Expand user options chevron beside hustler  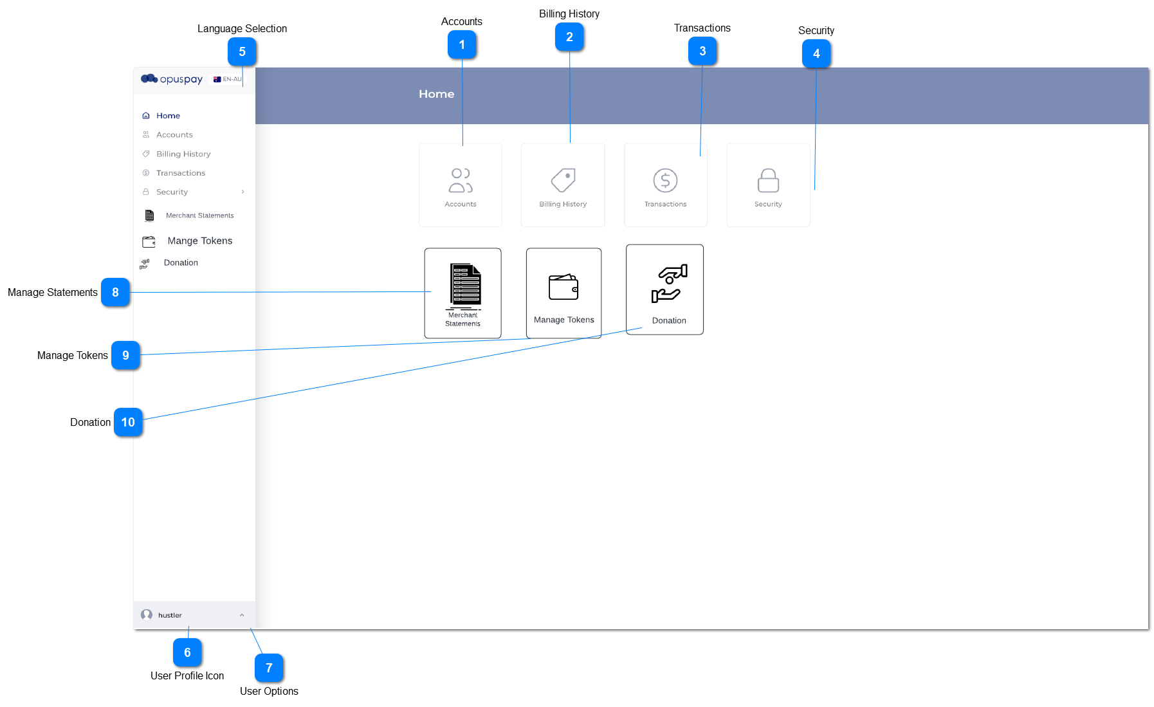tap(242, 615)
